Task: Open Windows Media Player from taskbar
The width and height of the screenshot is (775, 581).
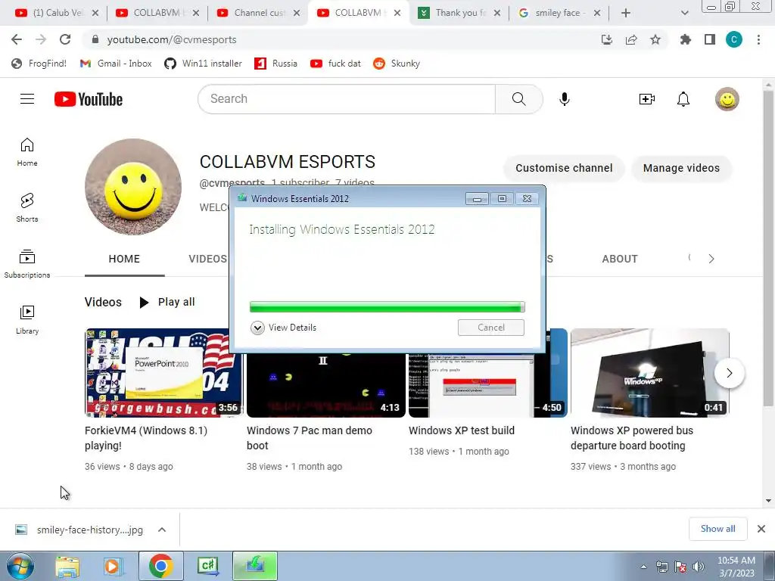Action: tap(113, 567)
